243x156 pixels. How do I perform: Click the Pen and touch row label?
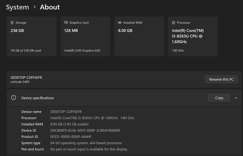point(33,149)
